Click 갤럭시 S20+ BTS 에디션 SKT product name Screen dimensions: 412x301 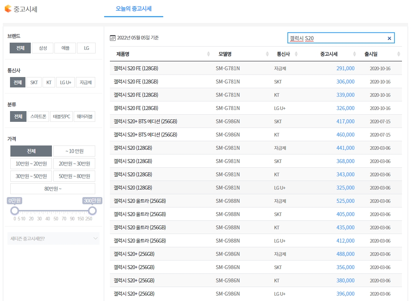pyautogui.click(x=145, y=121)
